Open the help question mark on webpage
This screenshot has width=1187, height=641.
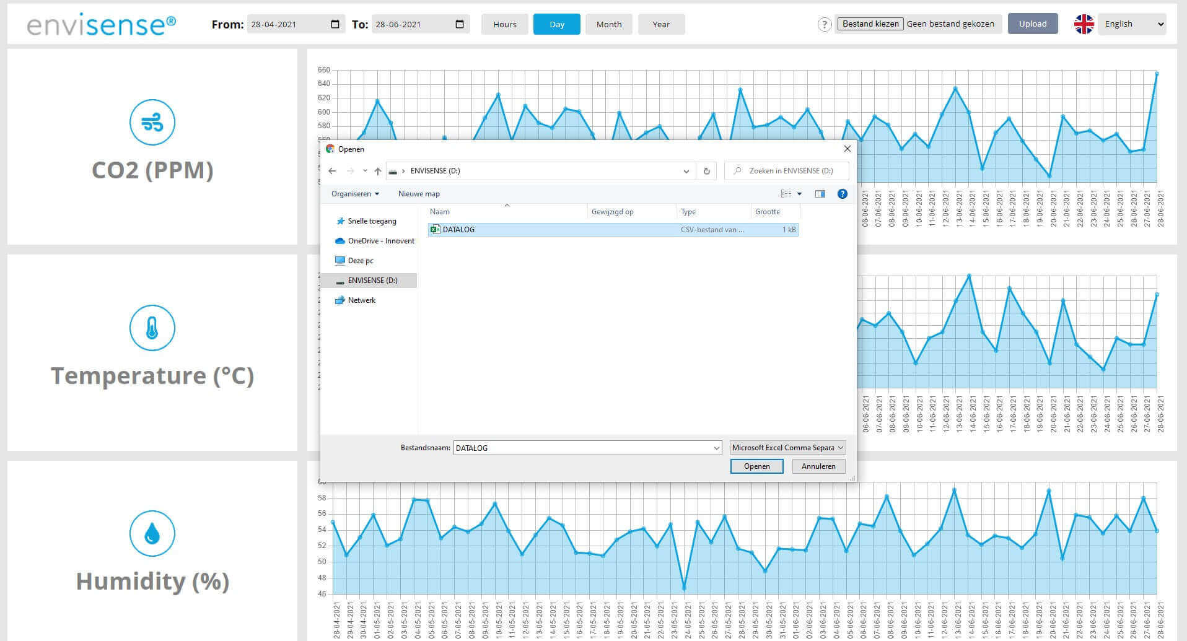[824, 25]
